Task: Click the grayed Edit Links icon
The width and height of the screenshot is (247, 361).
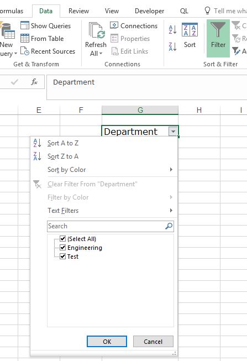Action: (114, 51)
